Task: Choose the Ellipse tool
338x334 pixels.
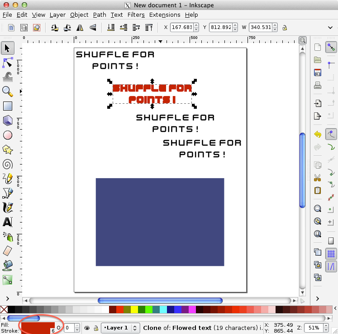Action: (x=7, y=135)
